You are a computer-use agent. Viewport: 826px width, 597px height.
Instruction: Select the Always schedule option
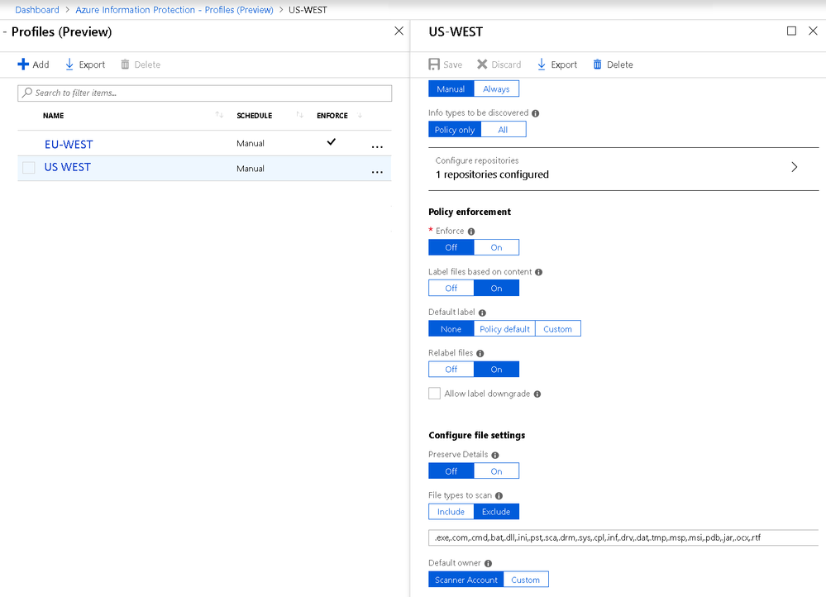point(496,89)
